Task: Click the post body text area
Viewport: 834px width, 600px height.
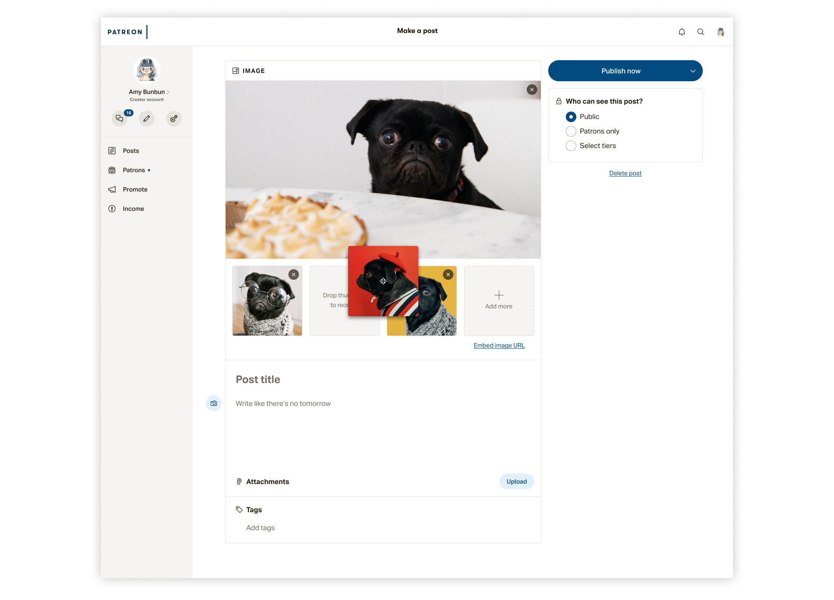Action: [383, 430]
